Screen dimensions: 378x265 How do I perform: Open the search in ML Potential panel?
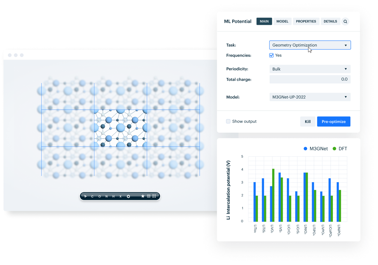coord(345,21)
